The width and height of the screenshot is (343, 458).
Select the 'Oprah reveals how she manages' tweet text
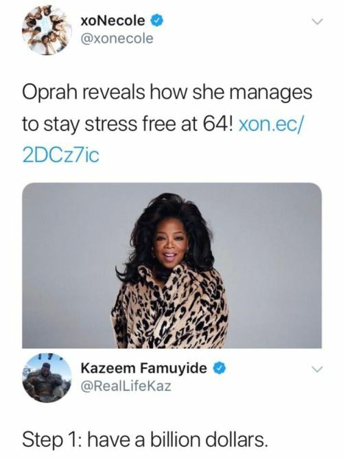tap(167, 124)
